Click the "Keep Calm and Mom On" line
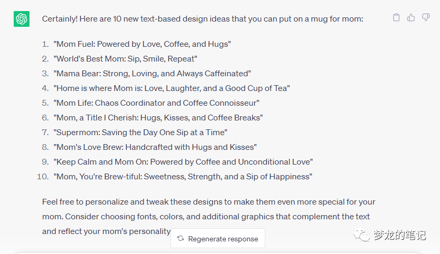 pos(183,162)
